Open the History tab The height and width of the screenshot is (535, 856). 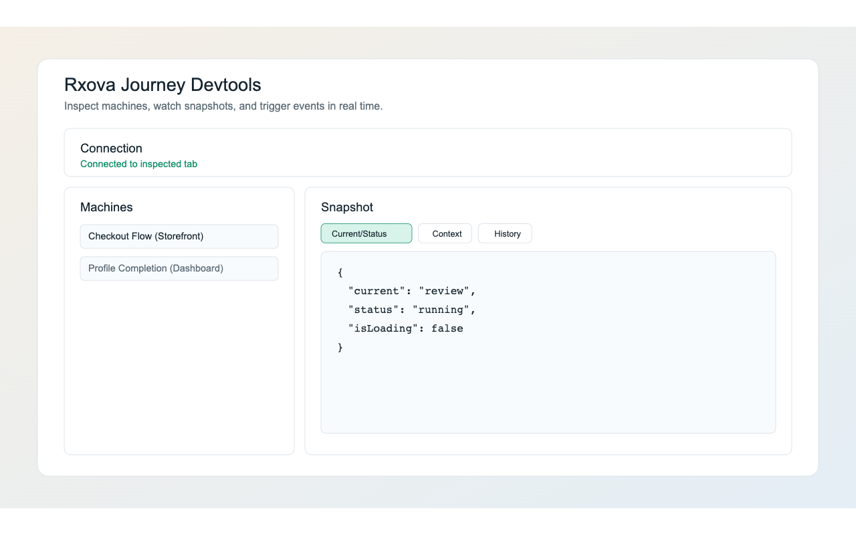pyautogui.click(x=505, y=233)
